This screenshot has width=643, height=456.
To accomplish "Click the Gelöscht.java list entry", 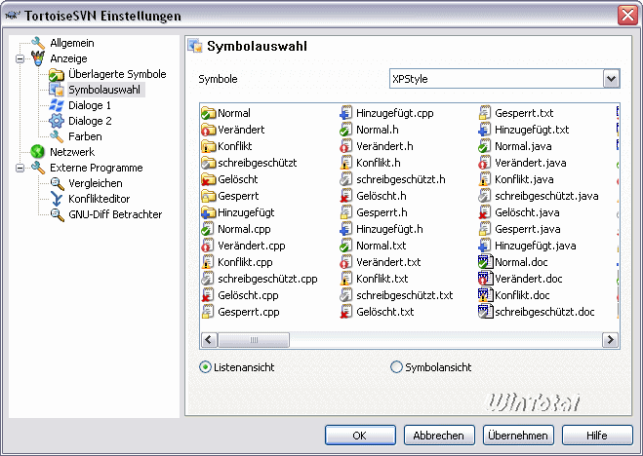I will [x=519, y=212].
